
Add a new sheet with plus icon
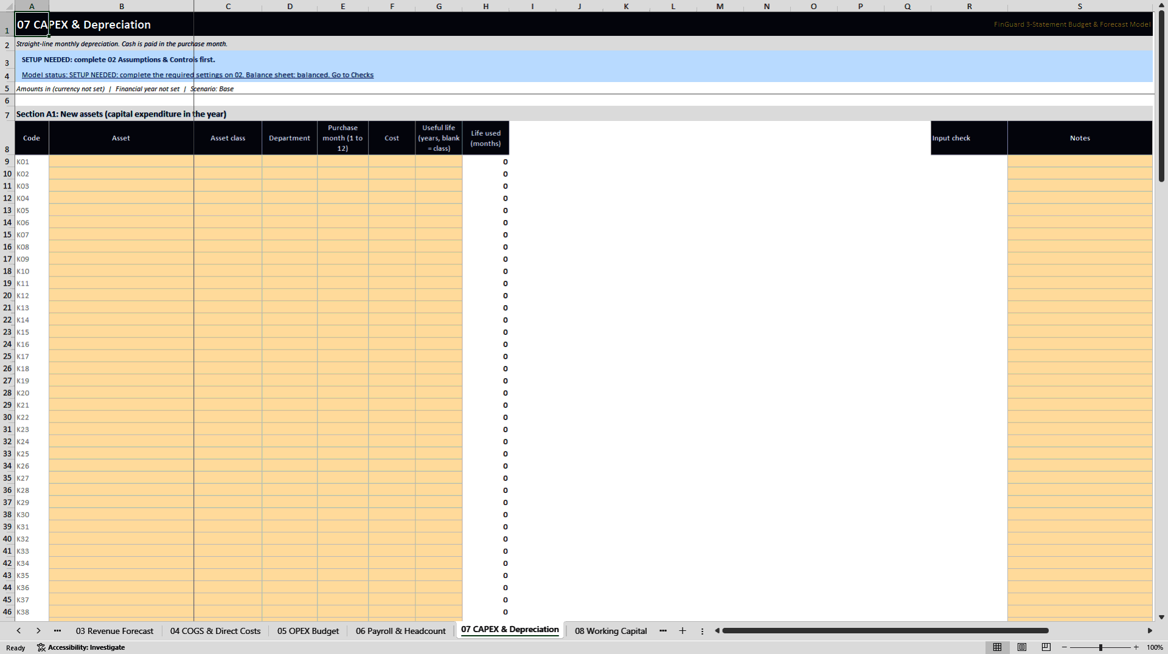pyautogui.click(x=683, y=631)
